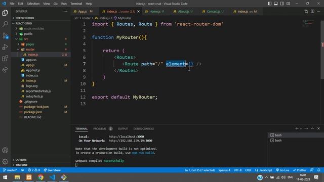
Task: Maximize the terminal panel with chevron
Action: point(312,128)
